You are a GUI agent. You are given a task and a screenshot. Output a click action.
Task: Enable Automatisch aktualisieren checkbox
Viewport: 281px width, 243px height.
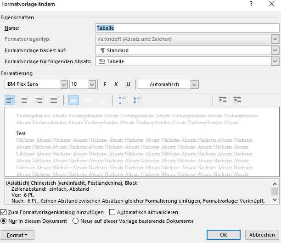click(112, 212)
